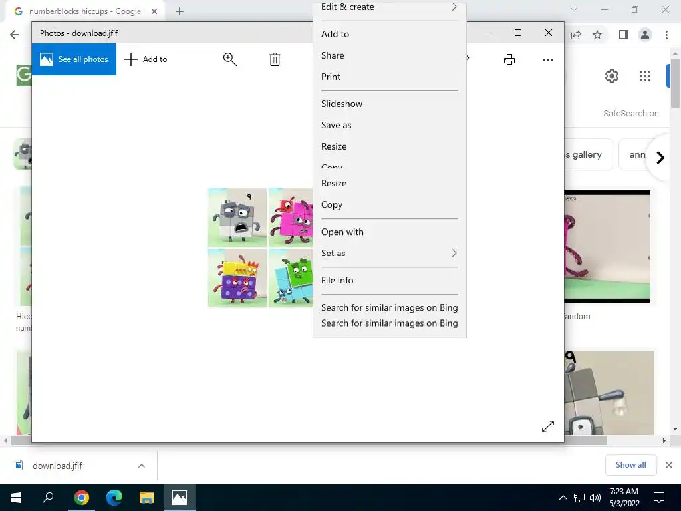Open the volume speaker control
681x511 pixels.
coord(595,498)
